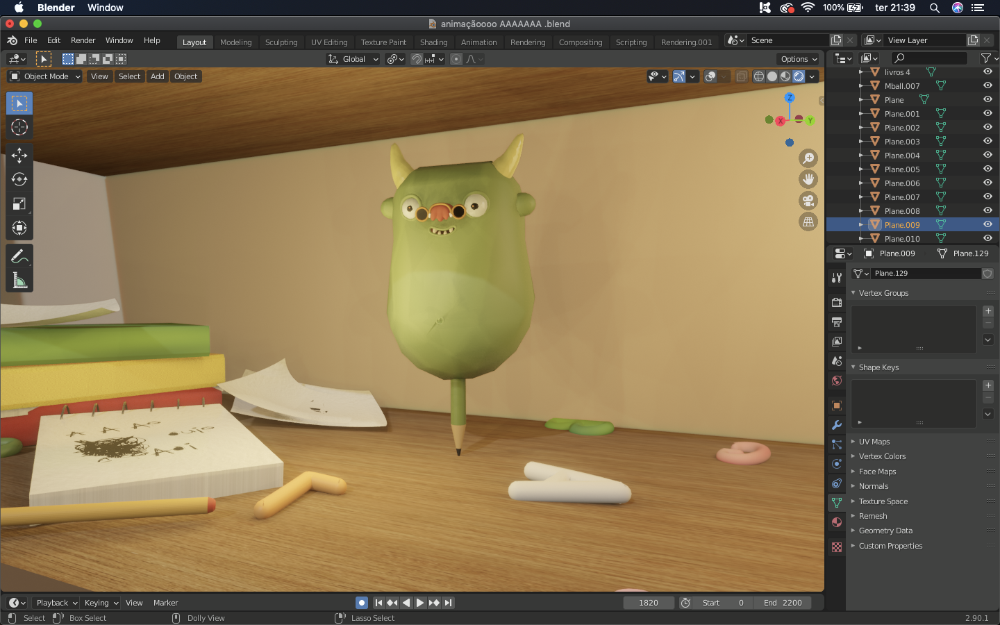Open the Playback dropdown in timeline
This screenshot has width=1000, height=625.
pyautogui.click(x=56, y=603)
